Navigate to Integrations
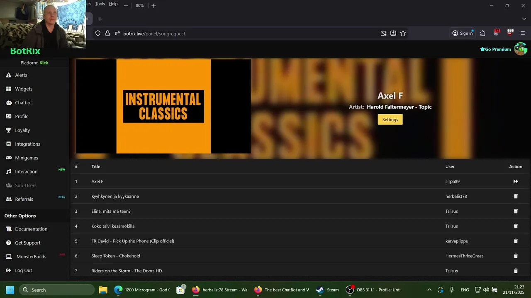531x298 pixels. 27,144
